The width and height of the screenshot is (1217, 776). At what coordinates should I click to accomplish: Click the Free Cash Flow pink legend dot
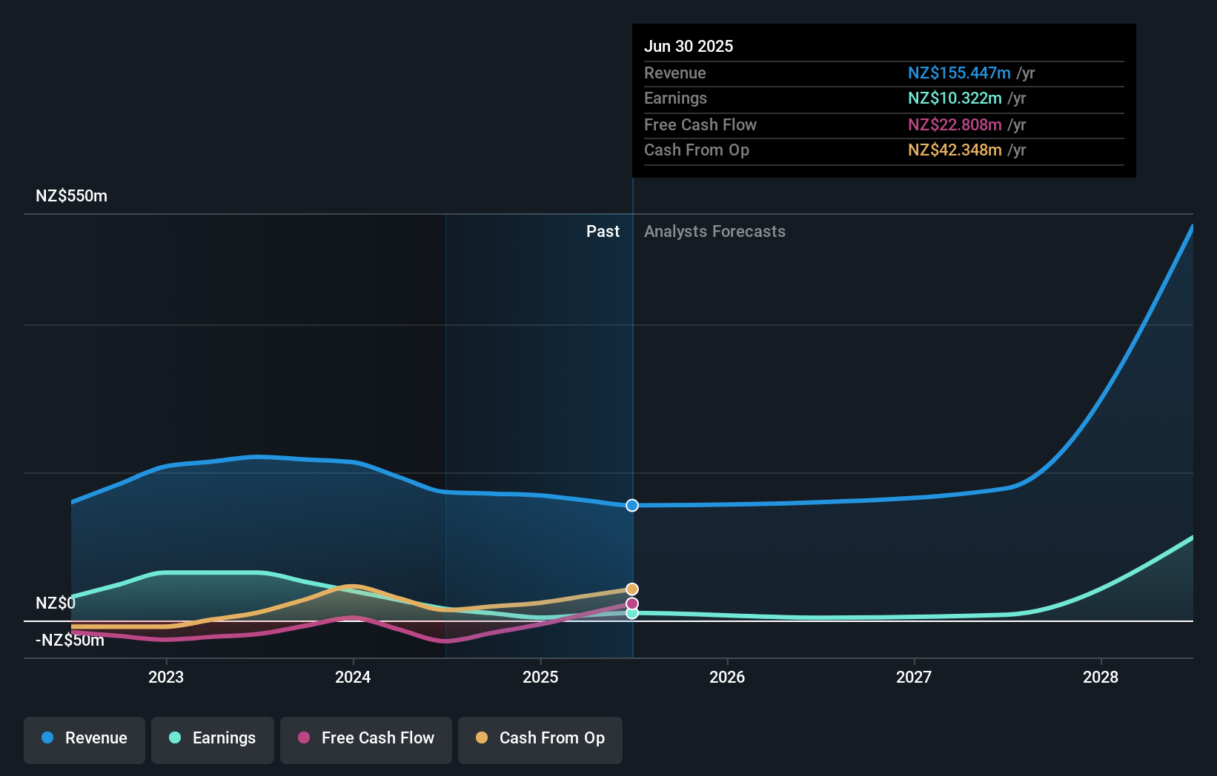[304, 738]
